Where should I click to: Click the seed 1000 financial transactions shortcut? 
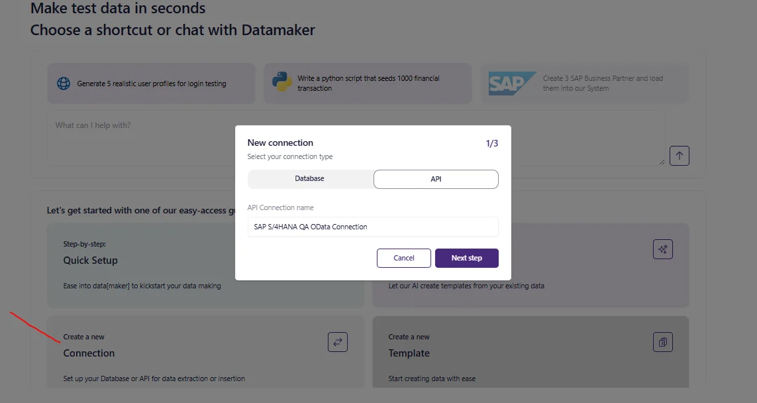pyautogui.click(x=368, y=83)
